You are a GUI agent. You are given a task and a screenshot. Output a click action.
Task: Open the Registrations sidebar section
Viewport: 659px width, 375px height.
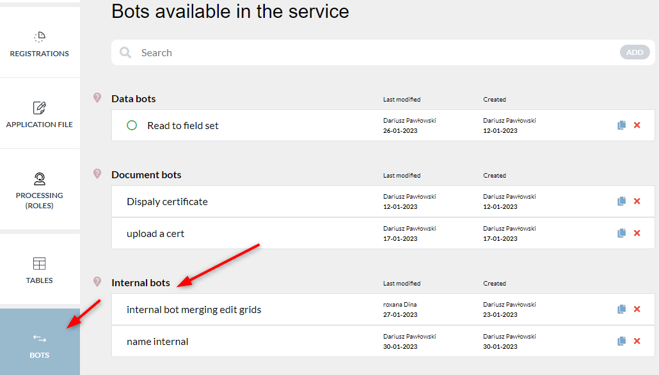tap(40, 43)
